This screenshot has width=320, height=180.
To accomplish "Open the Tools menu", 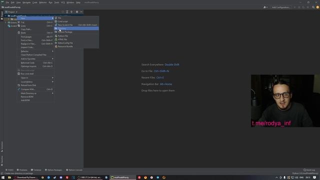I will 56,2.
